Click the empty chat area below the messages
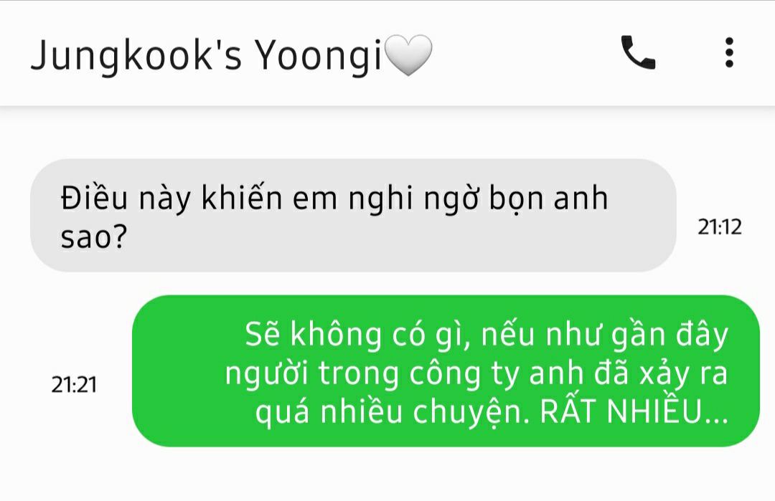 click(387, 474)
